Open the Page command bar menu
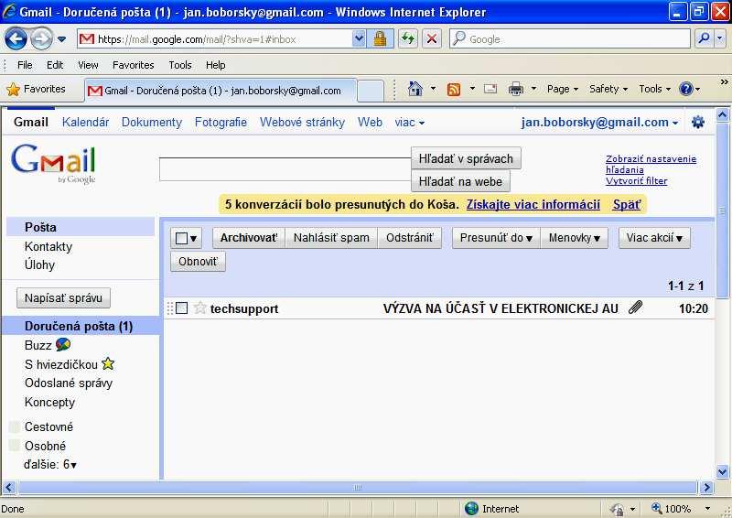This screenshot has height=518, width=732. point(563,89)
